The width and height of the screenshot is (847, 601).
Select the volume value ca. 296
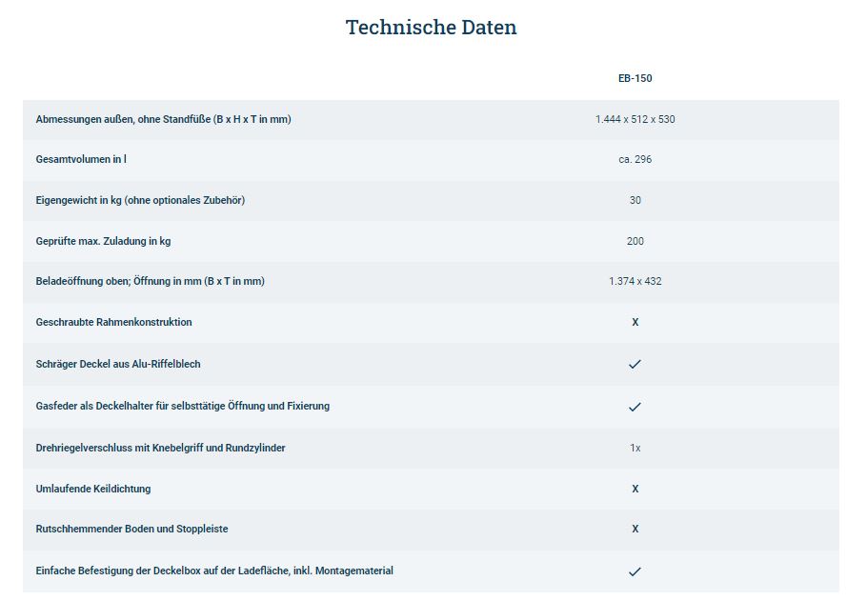point(635,159)
